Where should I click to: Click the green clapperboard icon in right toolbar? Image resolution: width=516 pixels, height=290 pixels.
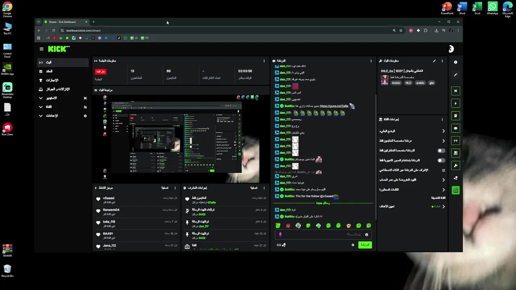click(456, 190)
